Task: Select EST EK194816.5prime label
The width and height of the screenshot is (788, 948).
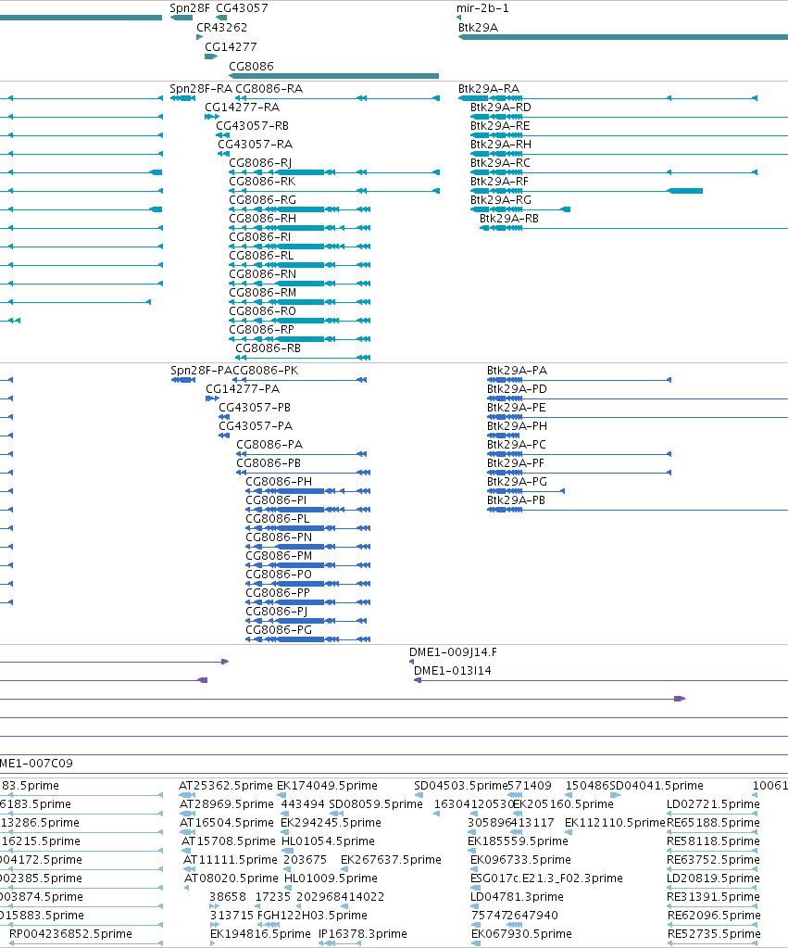Action: tap(260, 933)
